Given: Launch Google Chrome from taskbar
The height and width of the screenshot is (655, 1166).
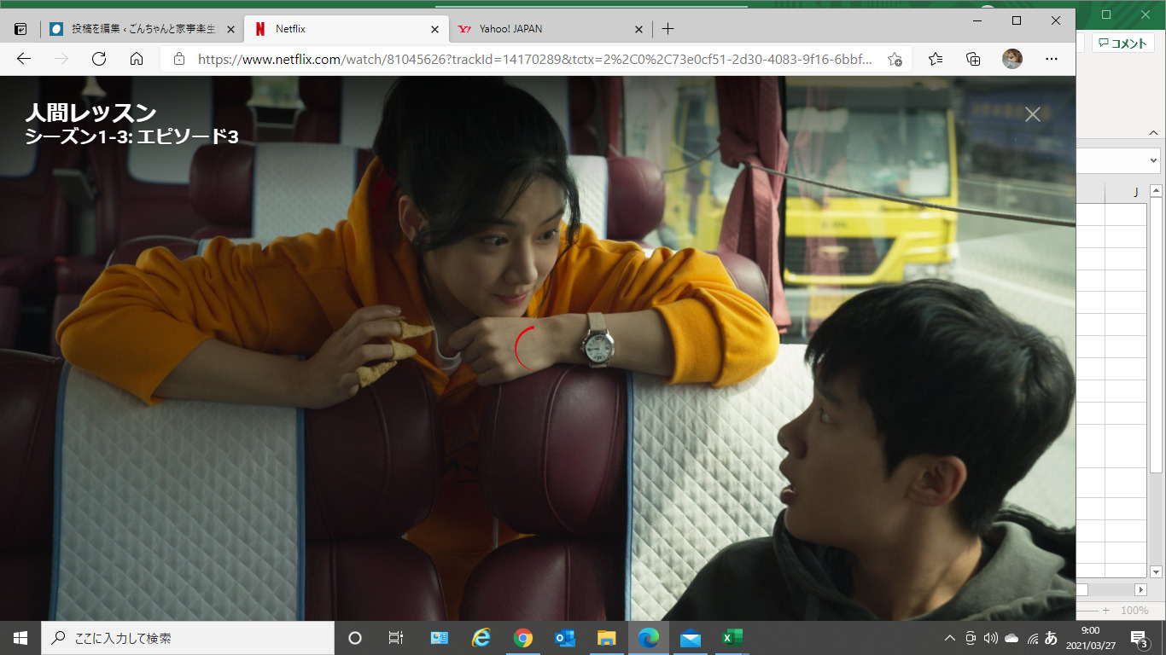Looking at the screenshot, I should coord(523,638).
